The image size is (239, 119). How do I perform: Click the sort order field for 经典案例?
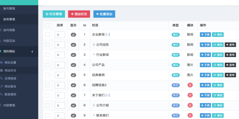pyautogui.click(x=60, y=75)
